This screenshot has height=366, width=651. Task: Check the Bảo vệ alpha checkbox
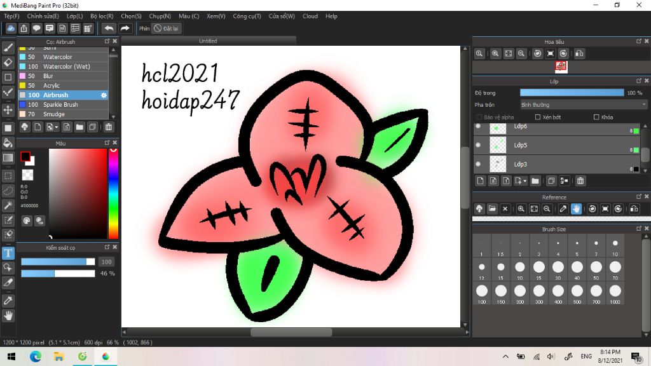[479, 117]
